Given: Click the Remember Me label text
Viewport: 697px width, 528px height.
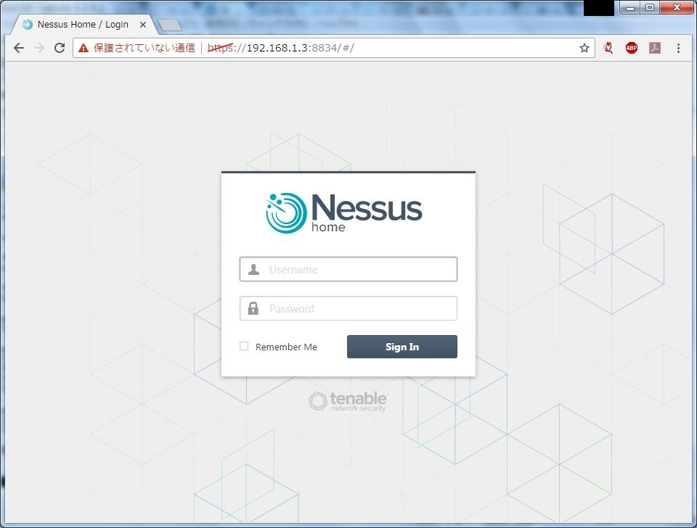Looking at the screenshot, I should coord(286,347).
